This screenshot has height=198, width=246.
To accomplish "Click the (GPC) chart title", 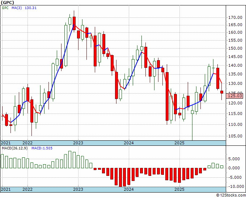I will 7,3.
